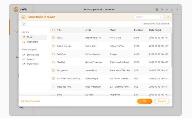Click the music note dialog icon
192x118 pixels.
tap(23, 17)
